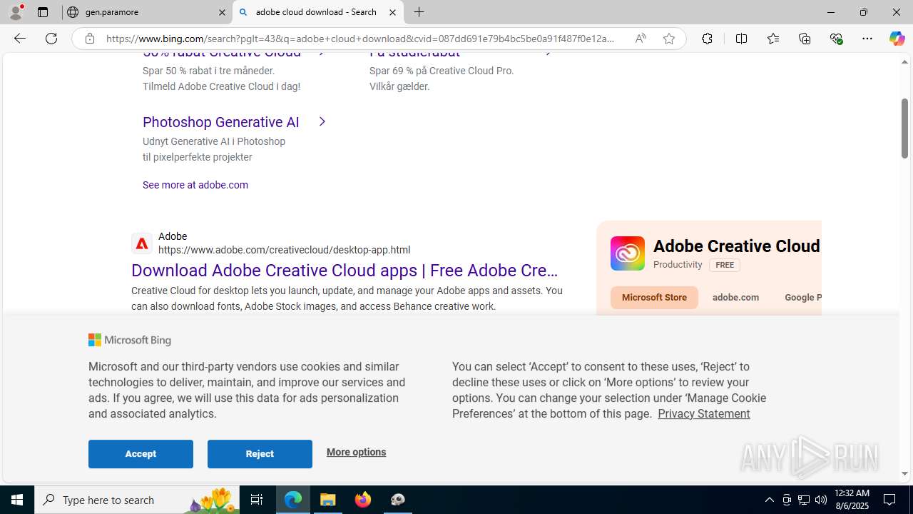Close the adobe cloud download tab
This screenshot has width=913, height=514.
[392, 12]
